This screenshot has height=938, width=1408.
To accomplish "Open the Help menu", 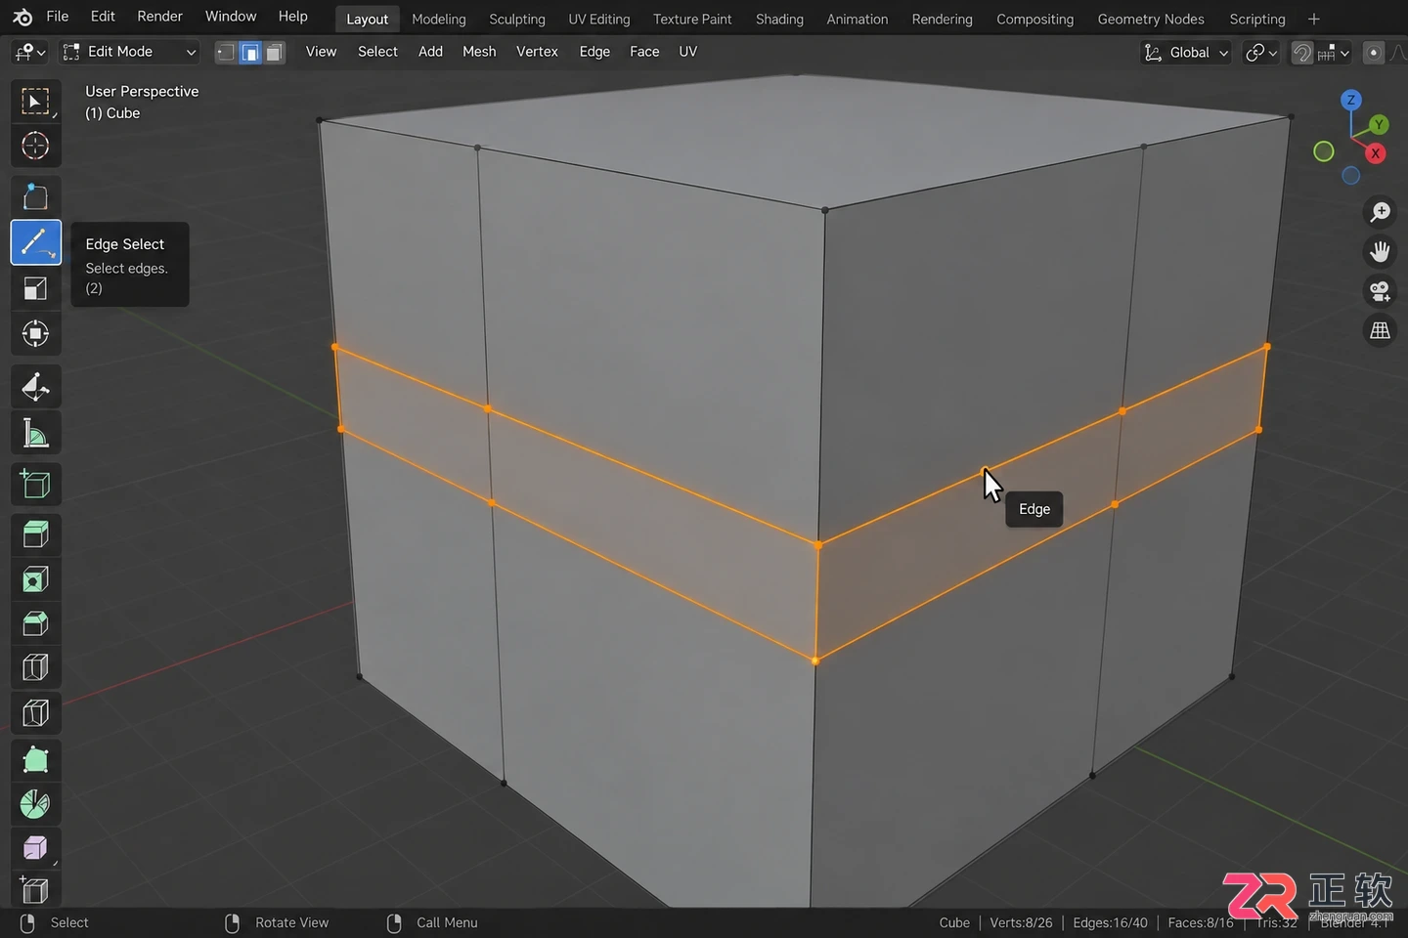I will 292,17.
